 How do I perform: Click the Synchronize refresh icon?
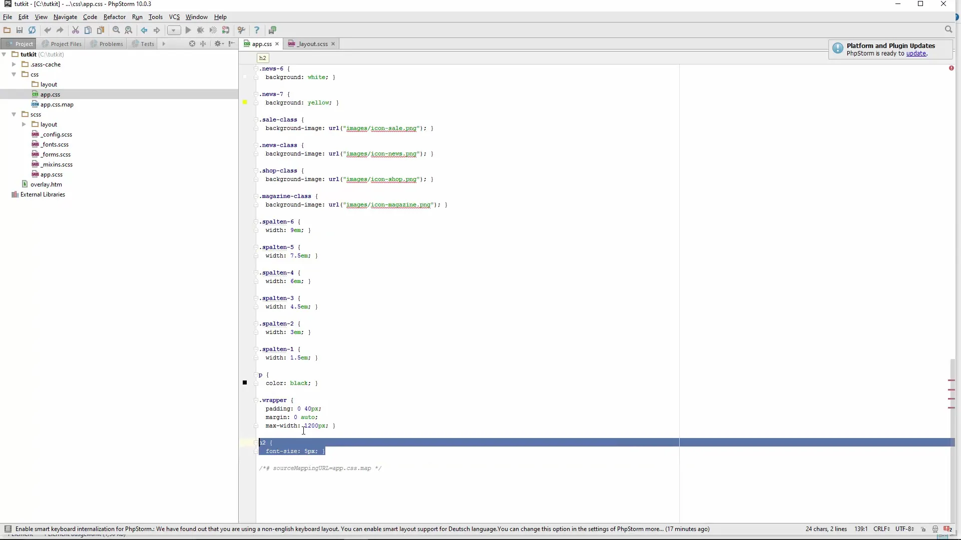click(32, 30)
